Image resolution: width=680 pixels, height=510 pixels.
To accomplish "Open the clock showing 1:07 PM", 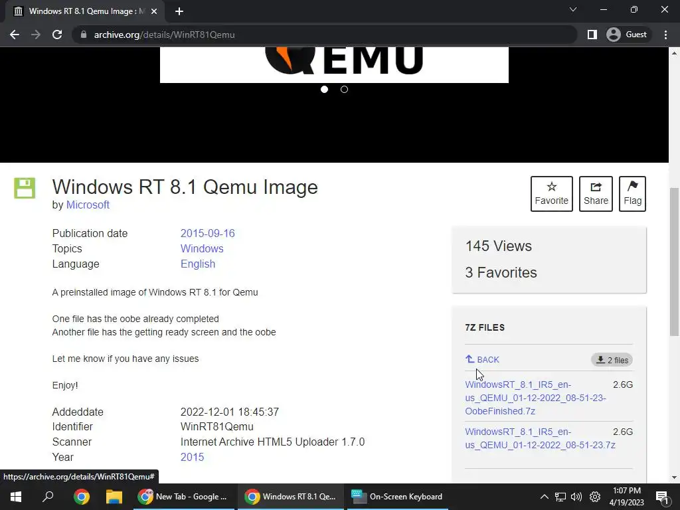I will [627, 497].
